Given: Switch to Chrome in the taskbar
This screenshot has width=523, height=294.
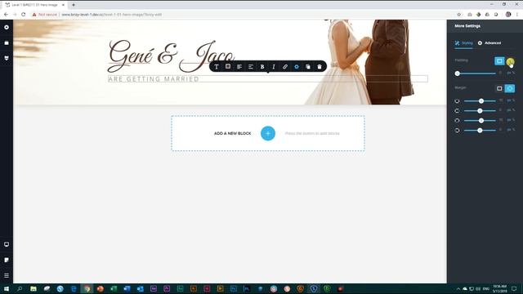Looking at the screenshot, I should [87, 288].
